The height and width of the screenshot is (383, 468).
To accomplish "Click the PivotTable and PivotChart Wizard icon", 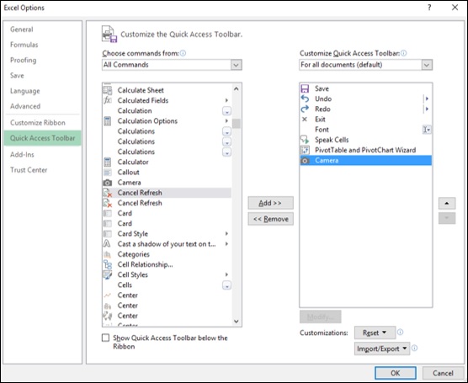I will pos(305,150).
